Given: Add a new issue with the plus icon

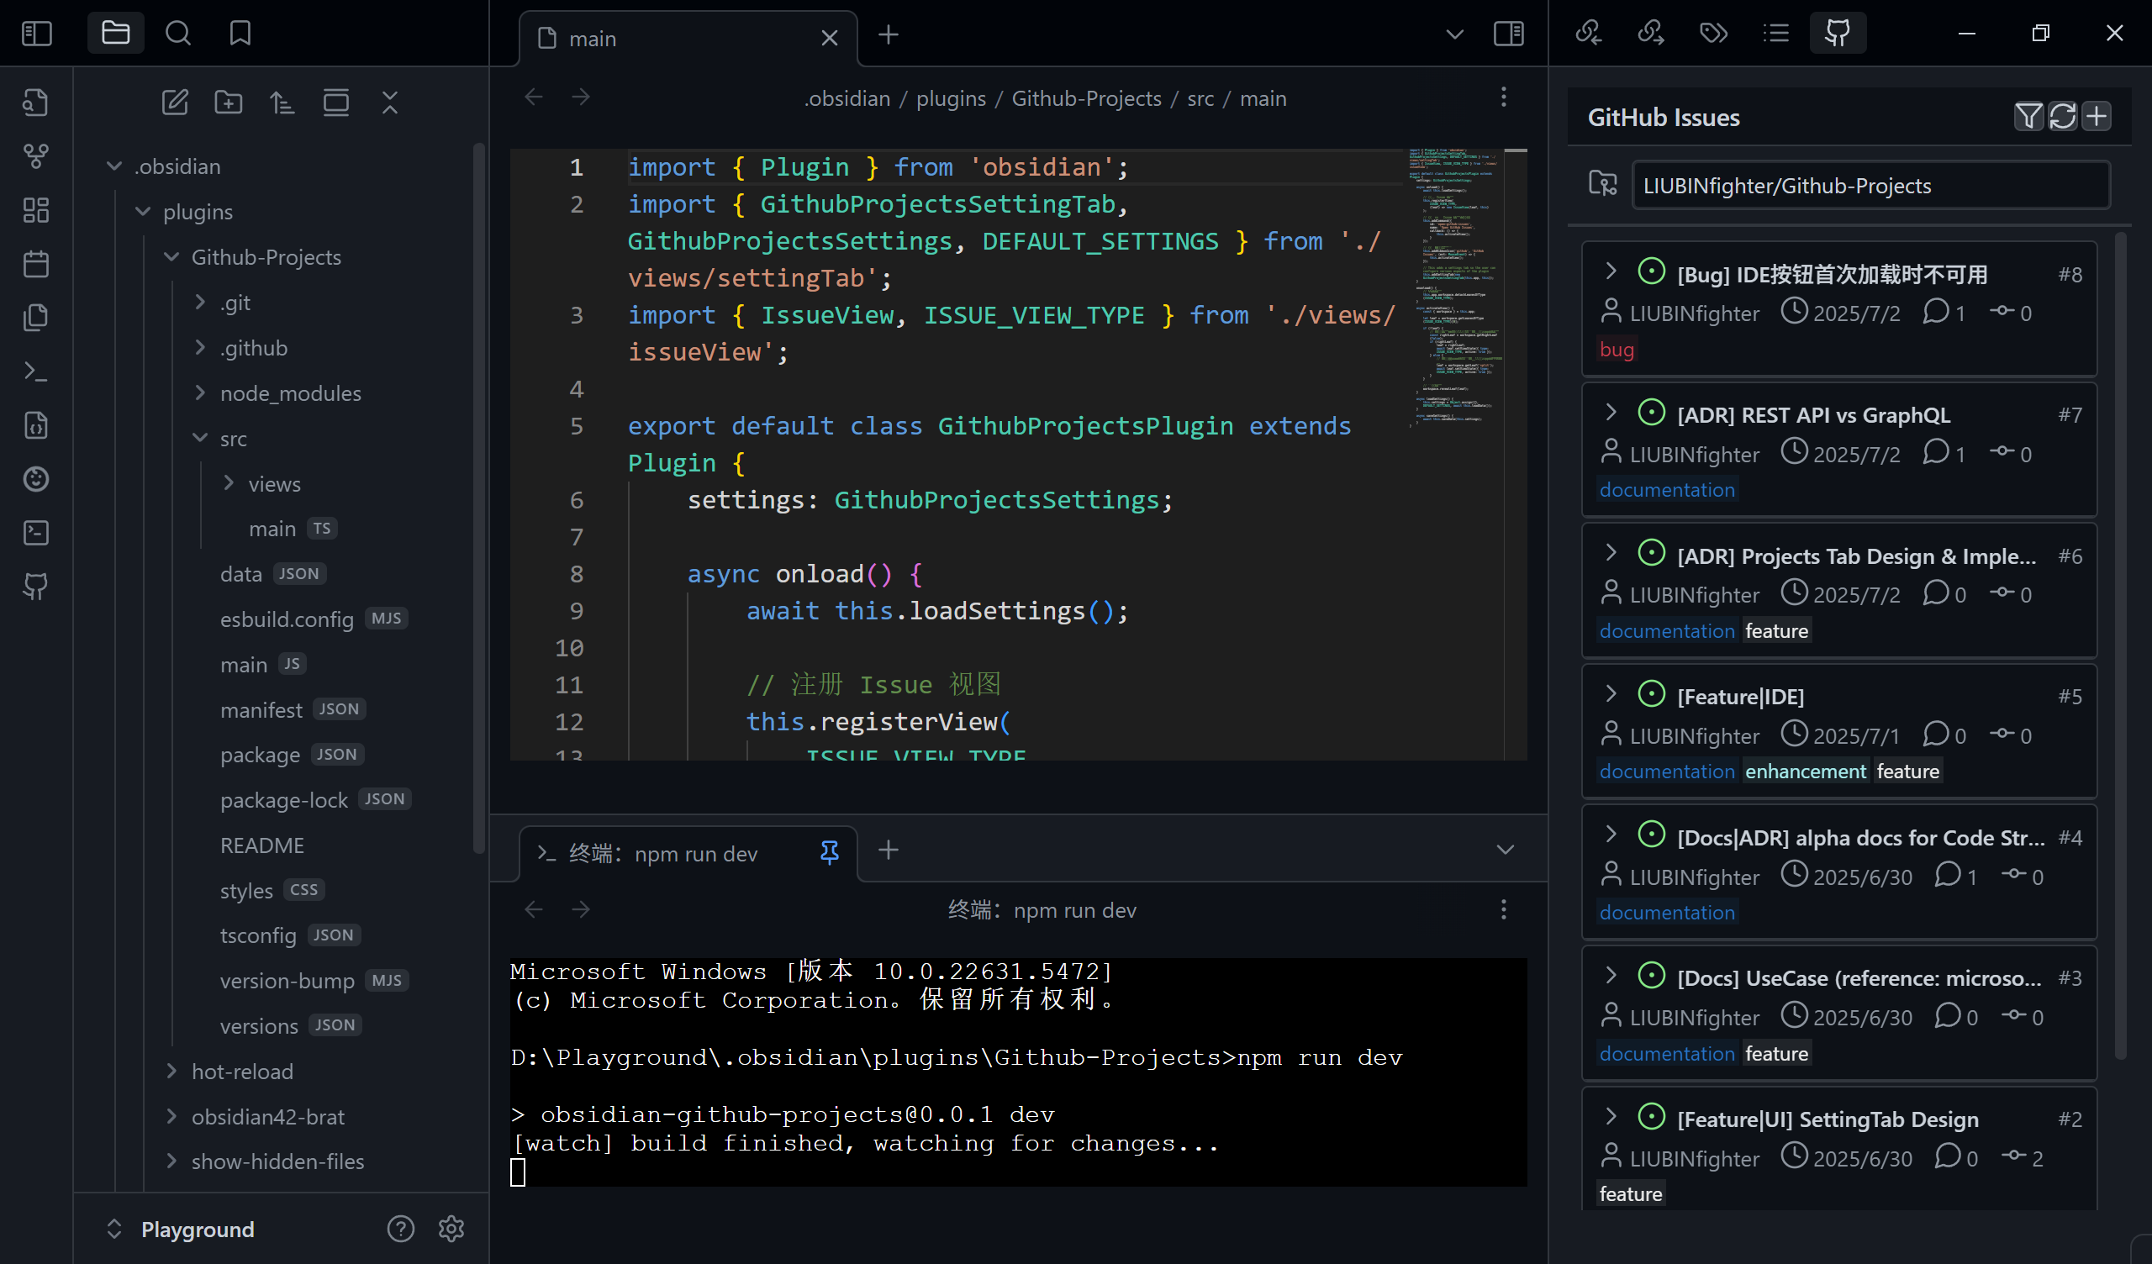Looking at the screenshot, I should pyautogui.click(x=2097, y=116).
